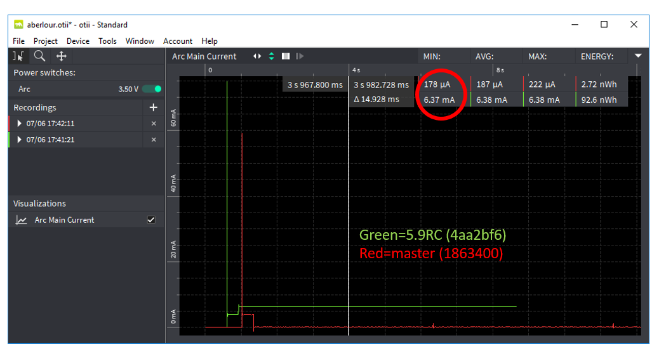
Task: Click the 6.38 mA average value
Action: coord(491,100)
